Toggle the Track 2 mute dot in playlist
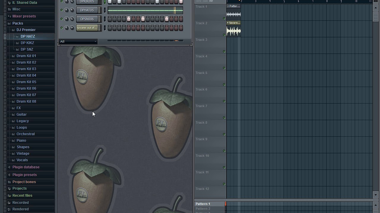This screenshot has width=380, height=213. [x=224, y=35]
